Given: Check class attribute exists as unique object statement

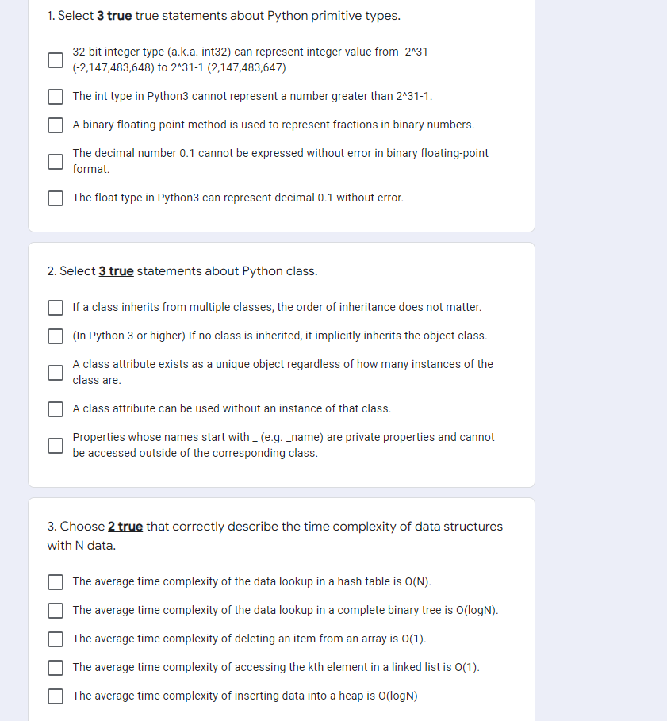Looking at the screenshot, I should click(55, 372).
